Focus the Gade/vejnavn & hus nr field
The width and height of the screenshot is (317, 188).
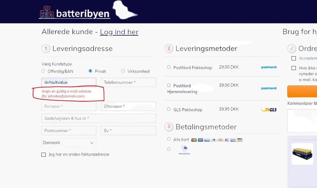98,118
